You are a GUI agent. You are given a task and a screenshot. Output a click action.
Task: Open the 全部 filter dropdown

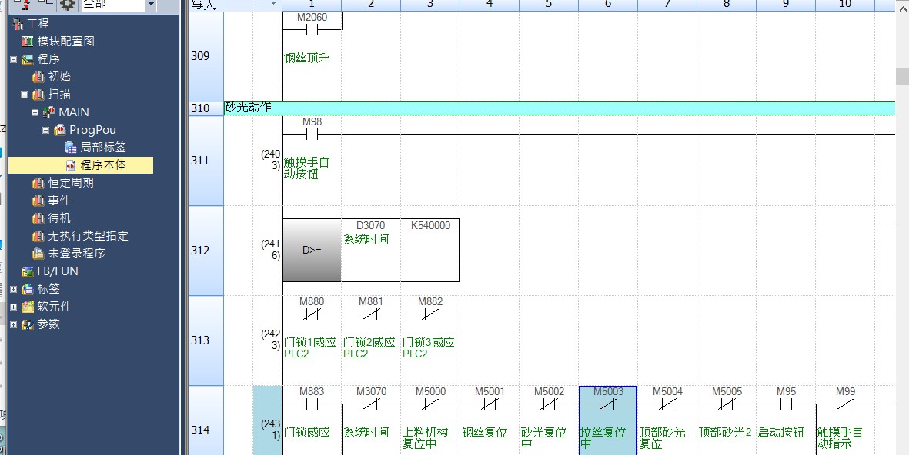[x=150, y=5]
